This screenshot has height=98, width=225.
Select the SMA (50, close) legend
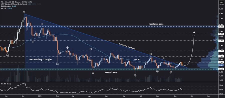(x=6, y=6)
